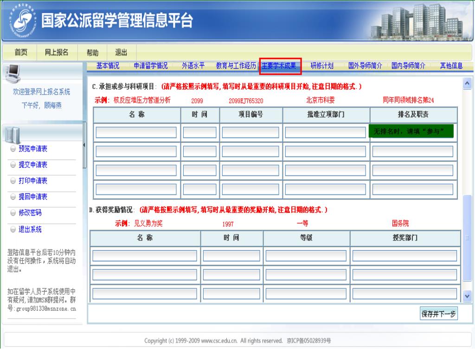The height and width of the screenshot is (356, 475).
Task: Click the 保存并下一步 button
Action: point(438,314)
